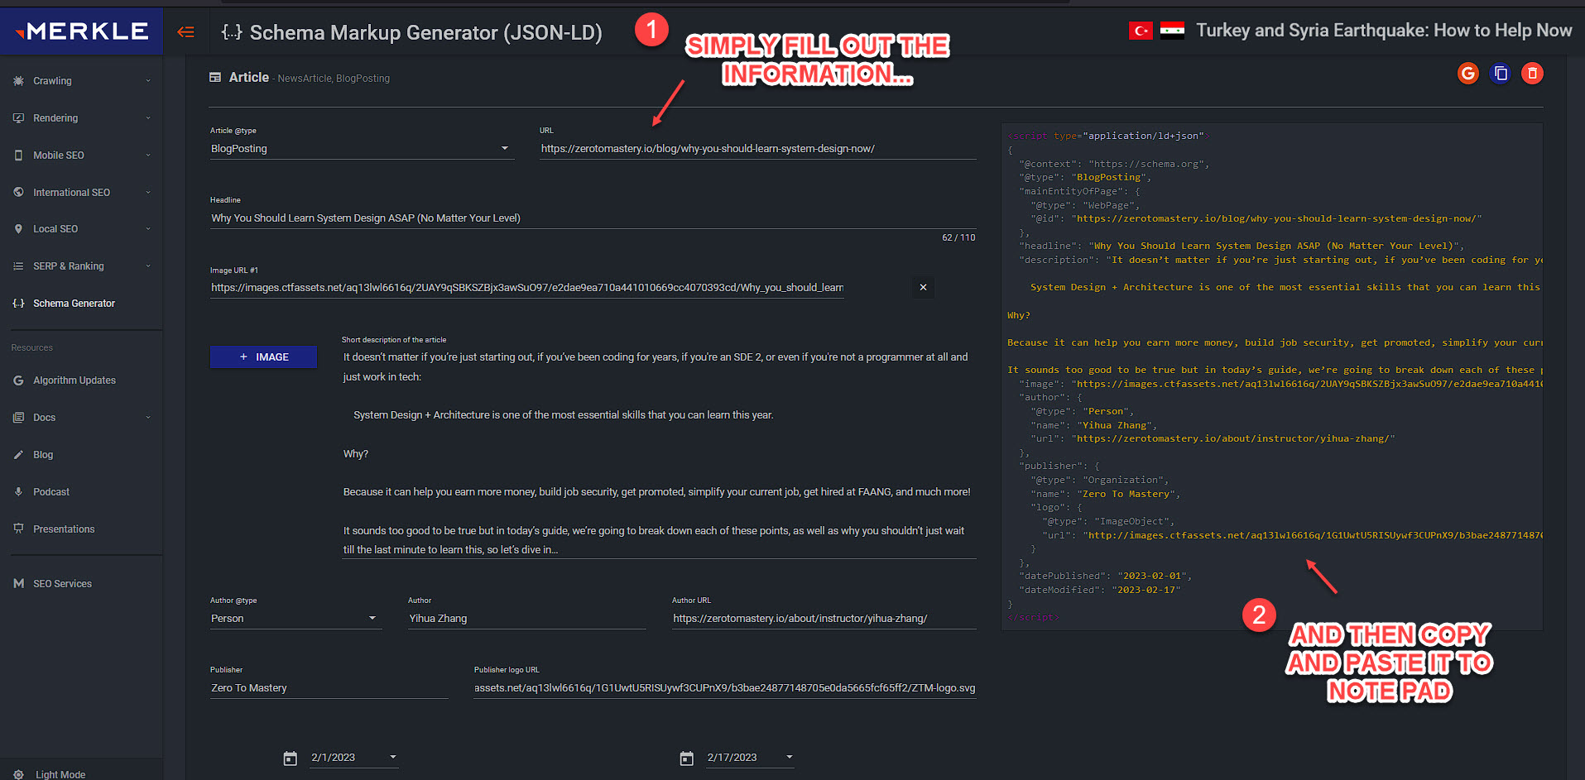Image resolution: width=1585 pixels, height=780 pixels.
Task: Click the Author URL input field
Action: click(x=824, y=619)
